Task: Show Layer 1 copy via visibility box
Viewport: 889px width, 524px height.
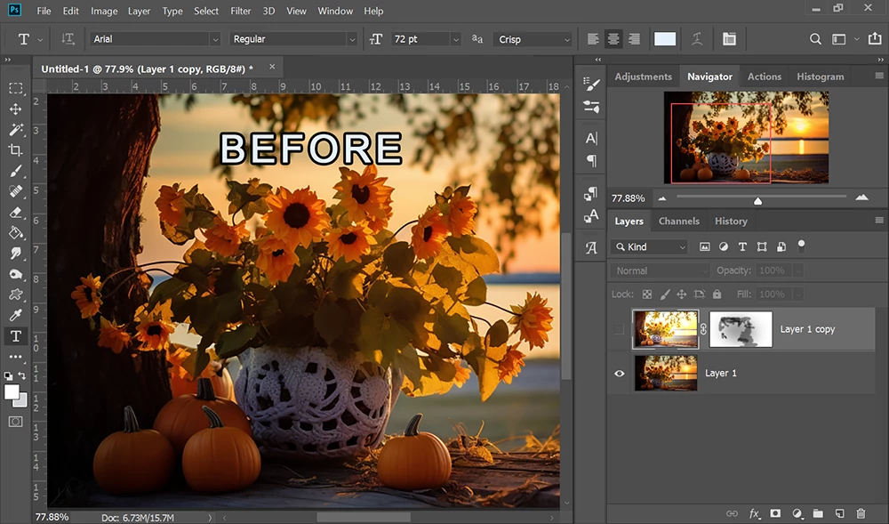Action: point(620,330)
